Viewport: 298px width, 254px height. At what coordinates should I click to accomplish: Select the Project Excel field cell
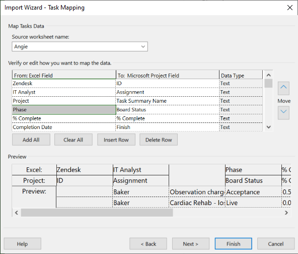pyautogui.click(x=64, y=101)
